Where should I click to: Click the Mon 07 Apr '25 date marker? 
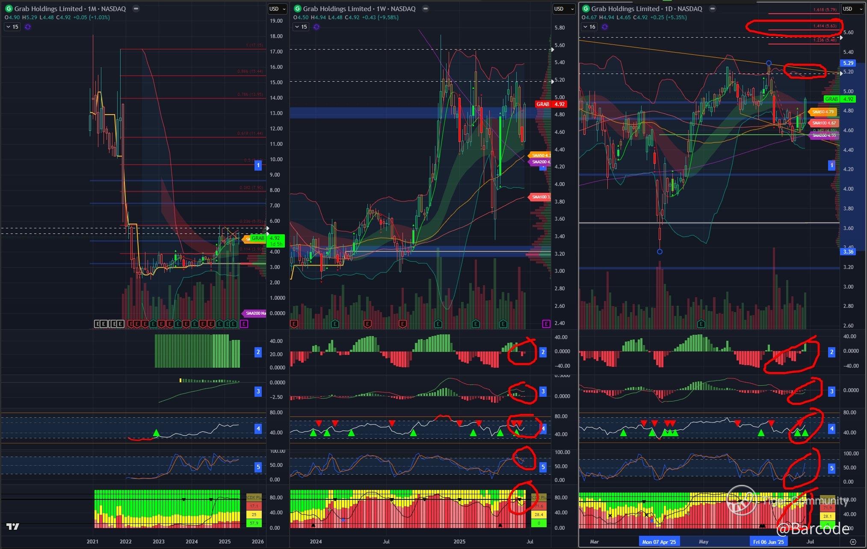pos(659,542)
